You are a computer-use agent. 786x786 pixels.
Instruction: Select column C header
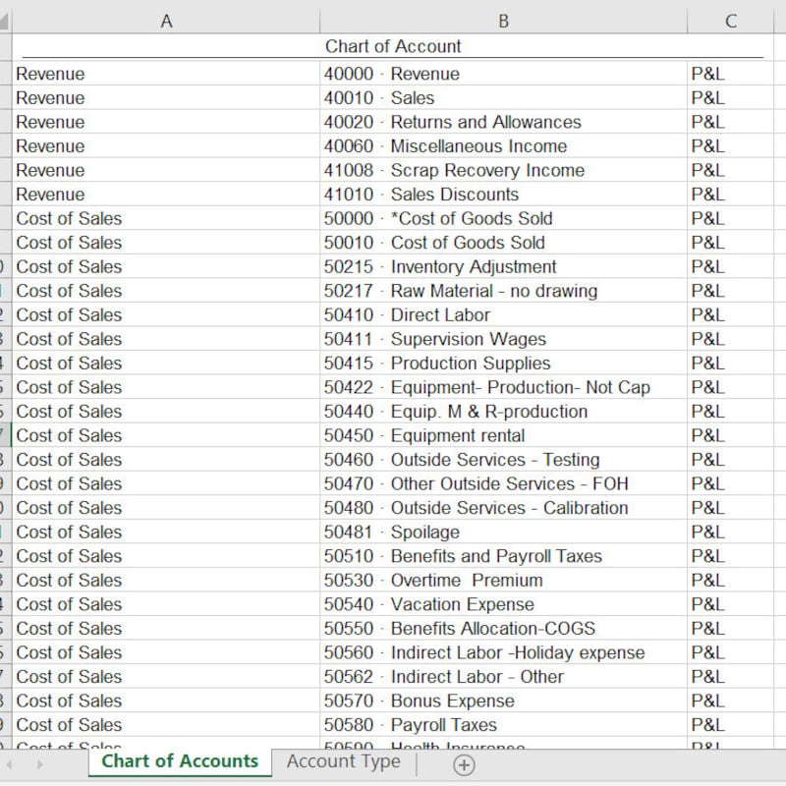730,21
